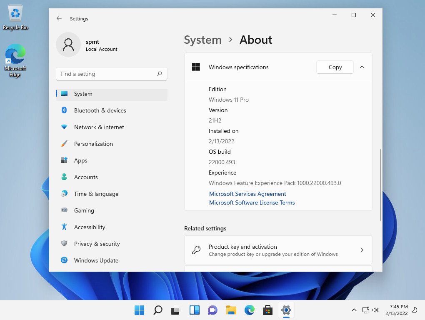This screenshot has width=425, height=320.
Task: Click the volume speaker icon in tray
Action: click(x=375, y=310)
